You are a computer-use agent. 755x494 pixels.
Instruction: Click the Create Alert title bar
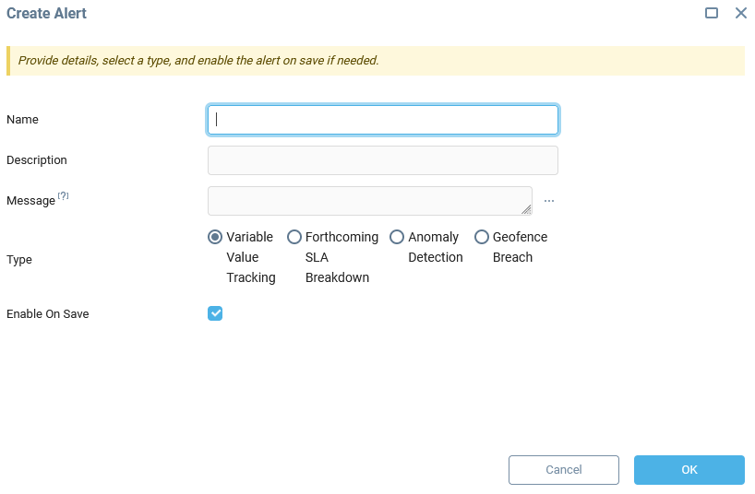[277, 14]
